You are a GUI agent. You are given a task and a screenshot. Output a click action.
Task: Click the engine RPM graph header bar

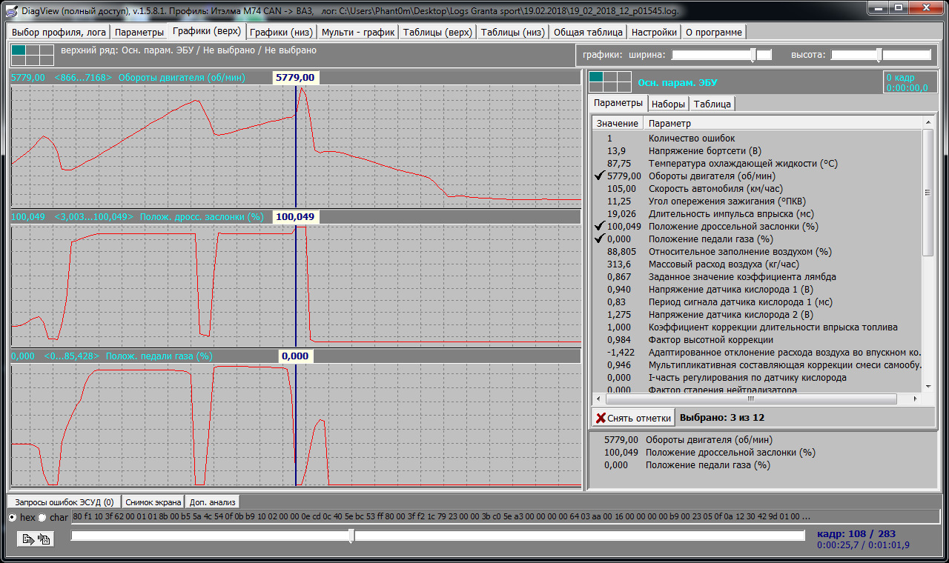pos(295,78)
